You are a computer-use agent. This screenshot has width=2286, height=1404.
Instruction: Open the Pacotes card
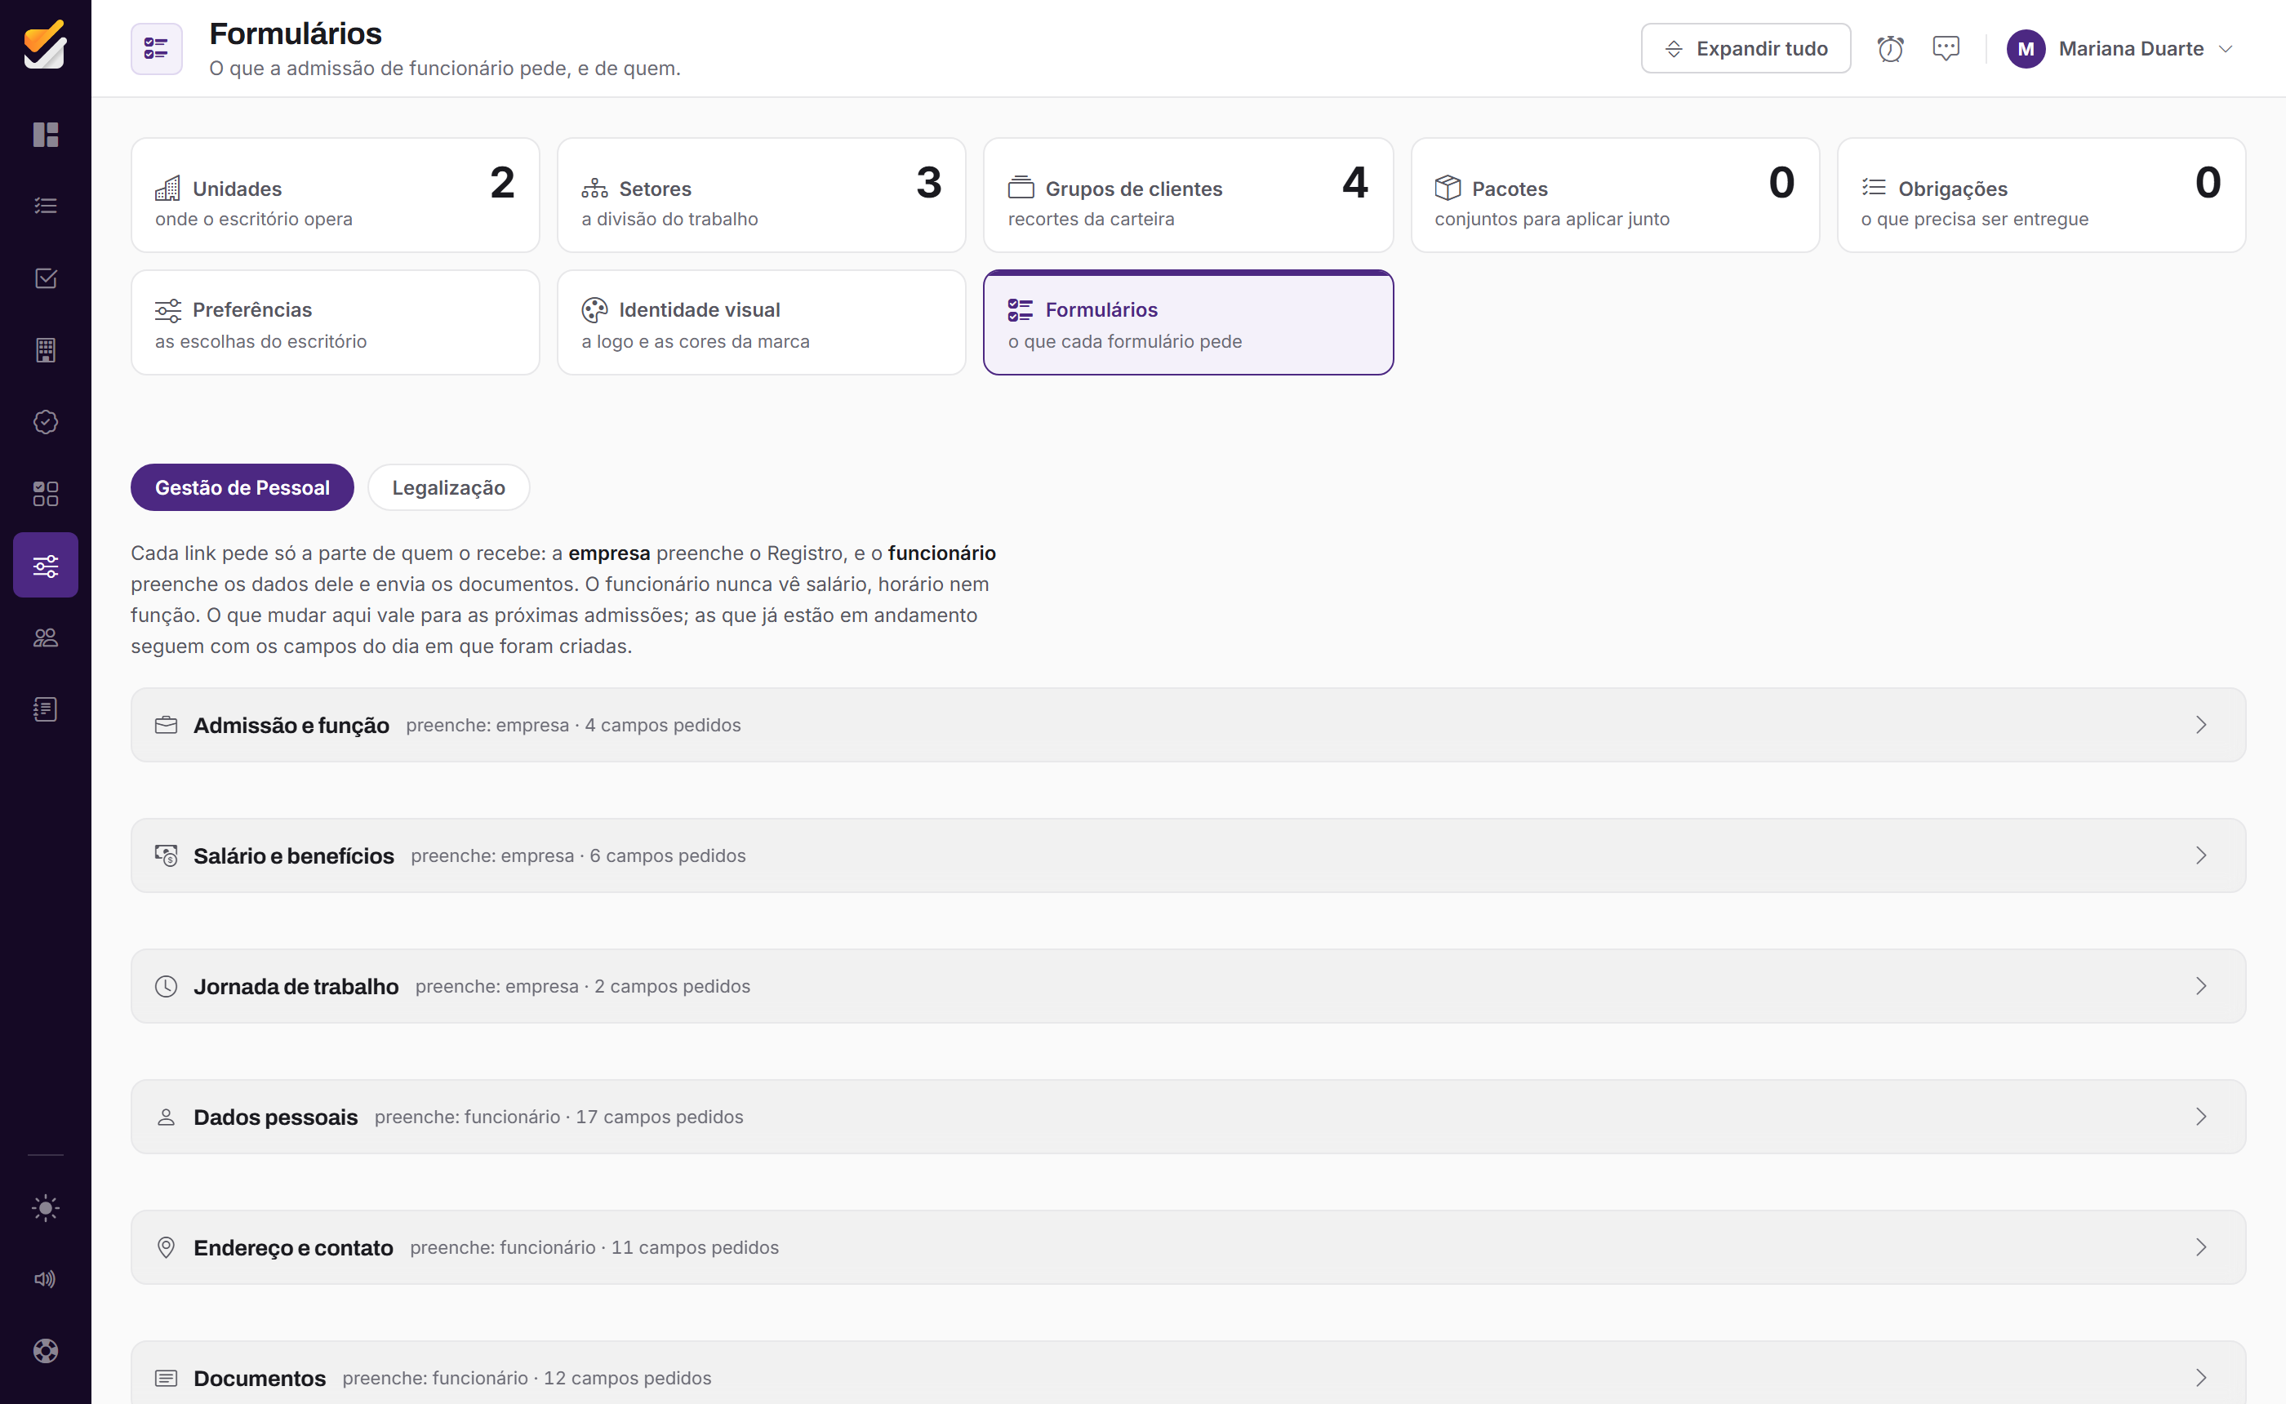point(1615,195)
